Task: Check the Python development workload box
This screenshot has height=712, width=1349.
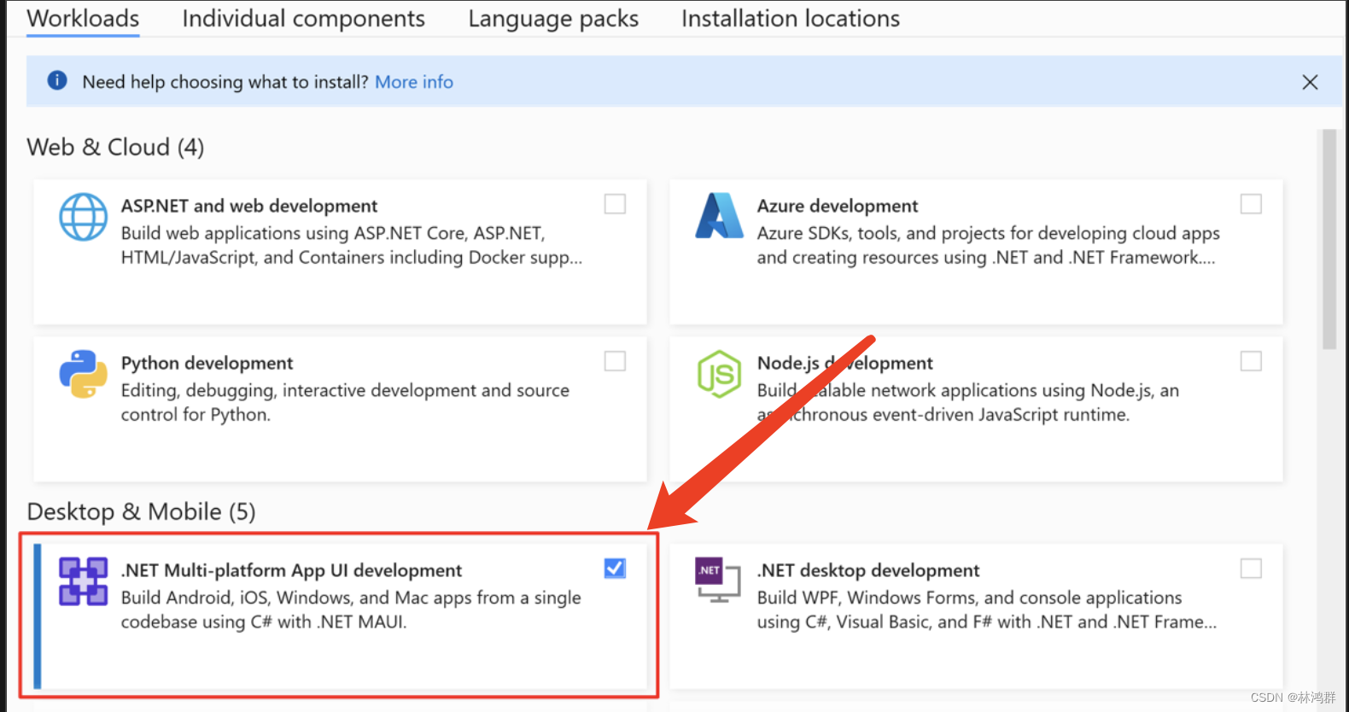Action: (615, 361)
